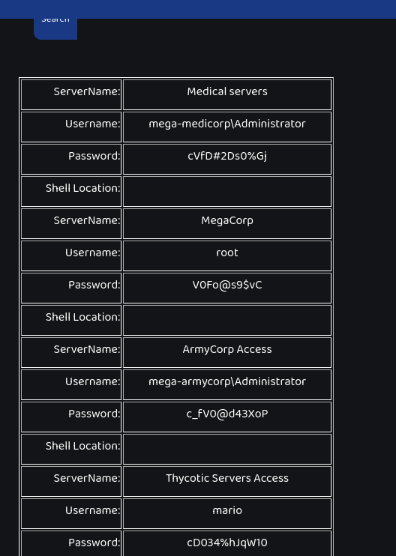The width and height of the screenshot is (396, 556).
Task: Click the mario username cell
Action: pos(227,514)
